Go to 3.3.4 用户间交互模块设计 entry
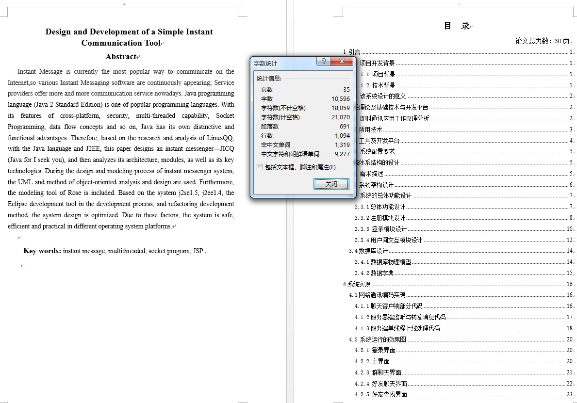 pos(463,240)
